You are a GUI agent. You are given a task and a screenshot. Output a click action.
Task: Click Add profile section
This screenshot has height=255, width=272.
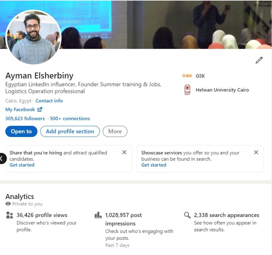click(70, 131)
